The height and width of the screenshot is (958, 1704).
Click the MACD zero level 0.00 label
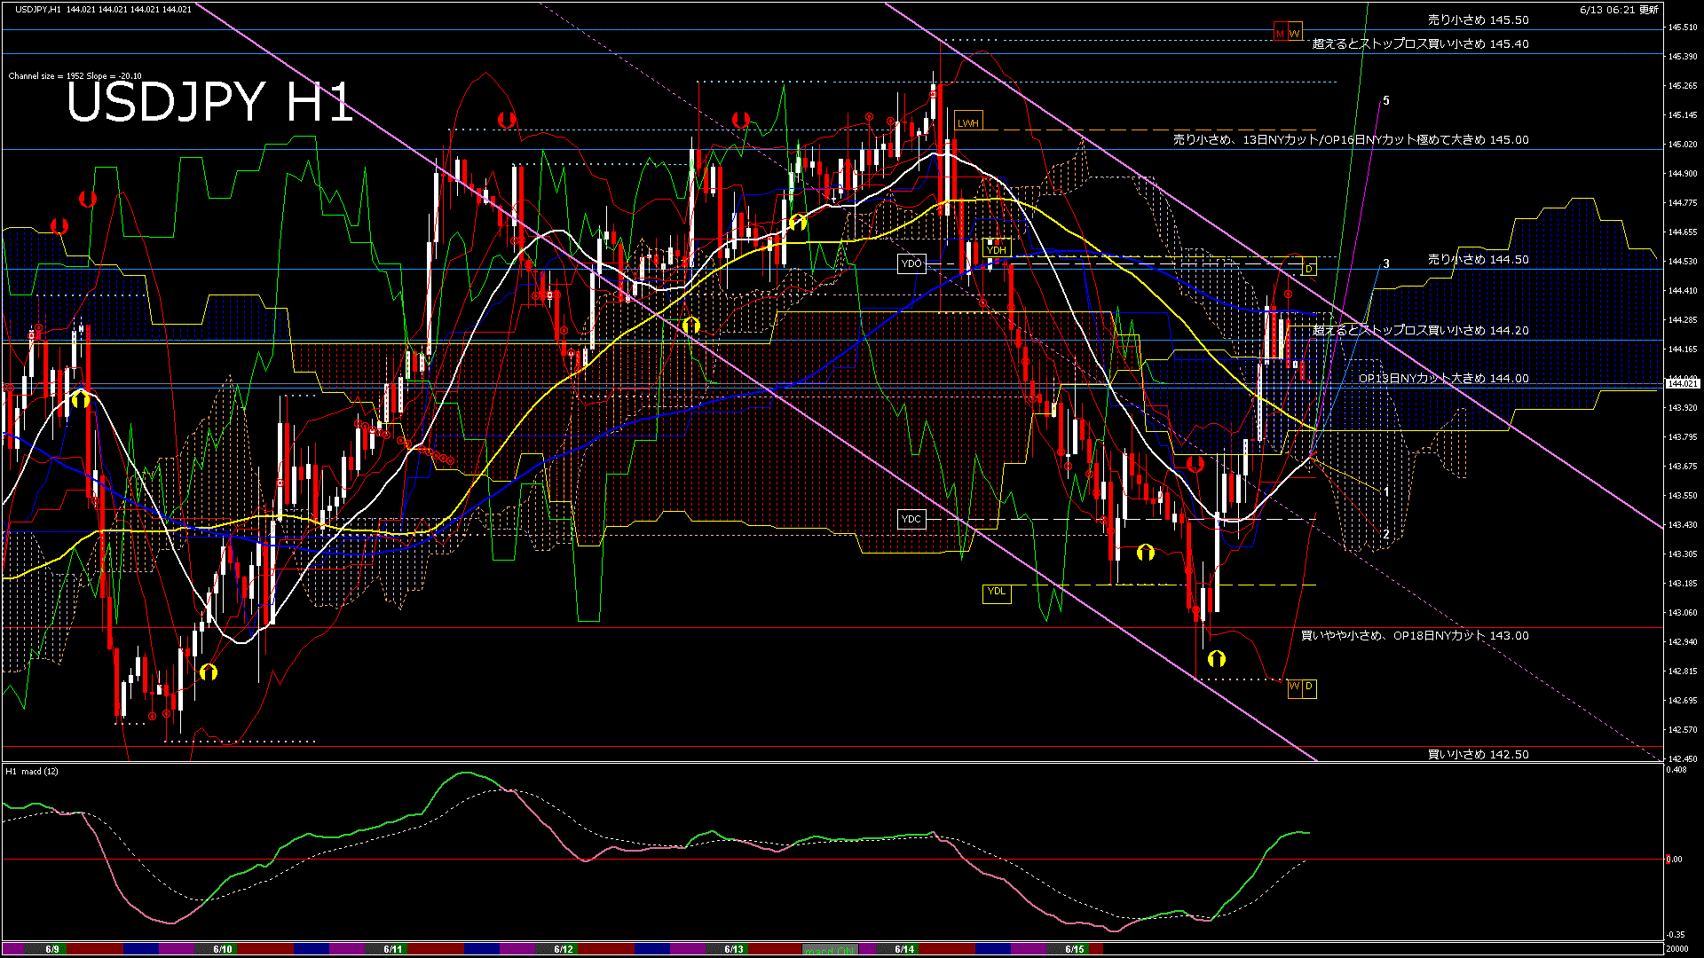tap(1674, 859)
